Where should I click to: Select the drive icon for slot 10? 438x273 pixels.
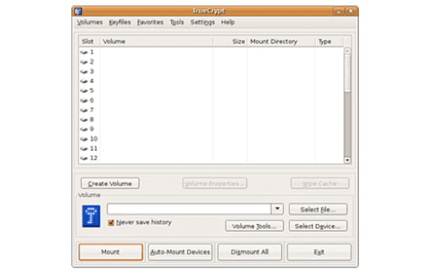click(84, 139)
